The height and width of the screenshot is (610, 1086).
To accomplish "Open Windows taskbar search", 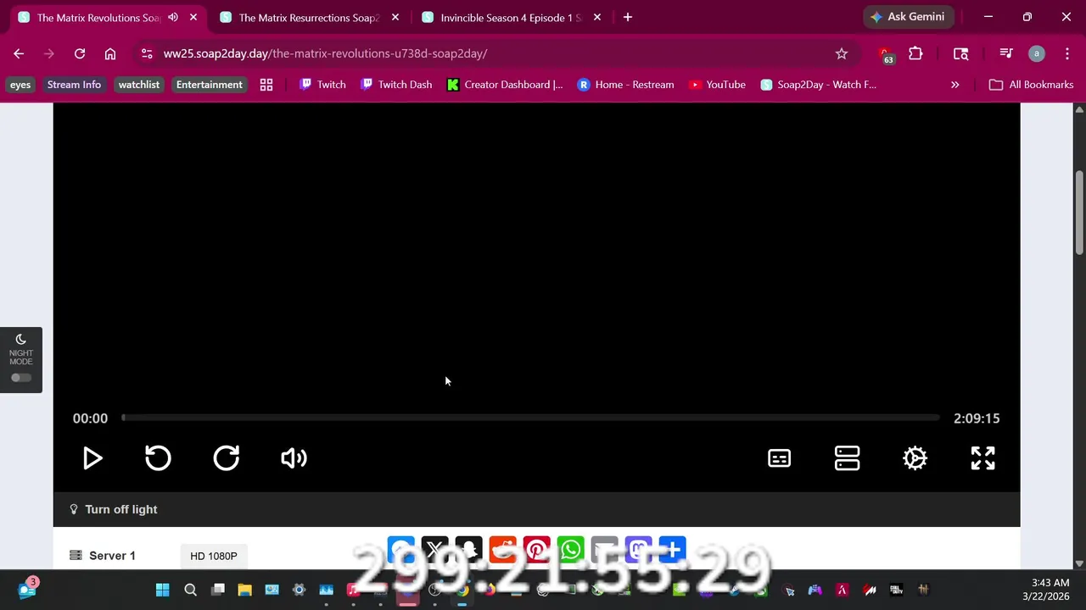I will tap(190, 590).
